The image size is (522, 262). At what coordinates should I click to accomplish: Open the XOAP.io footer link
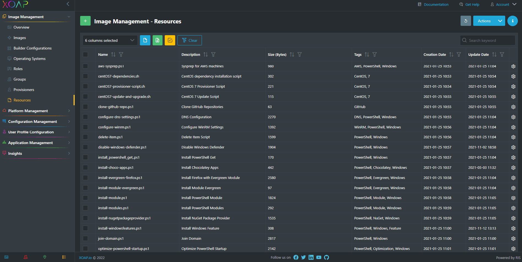pyautogui.click(x=85, y=258)
